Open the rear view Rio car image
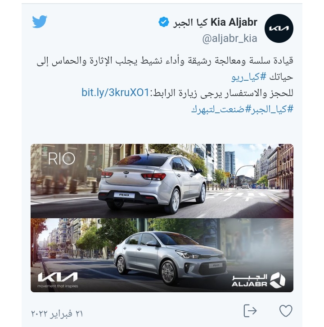 pos(162,181)
